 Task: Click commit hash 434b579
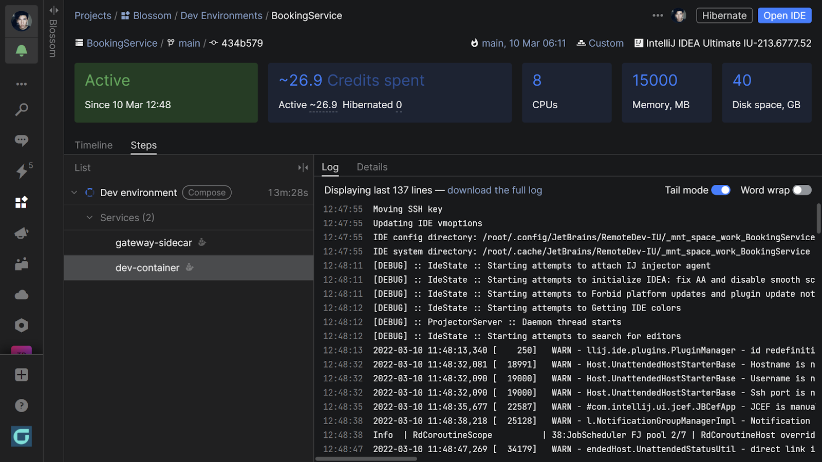coord(242,43)
